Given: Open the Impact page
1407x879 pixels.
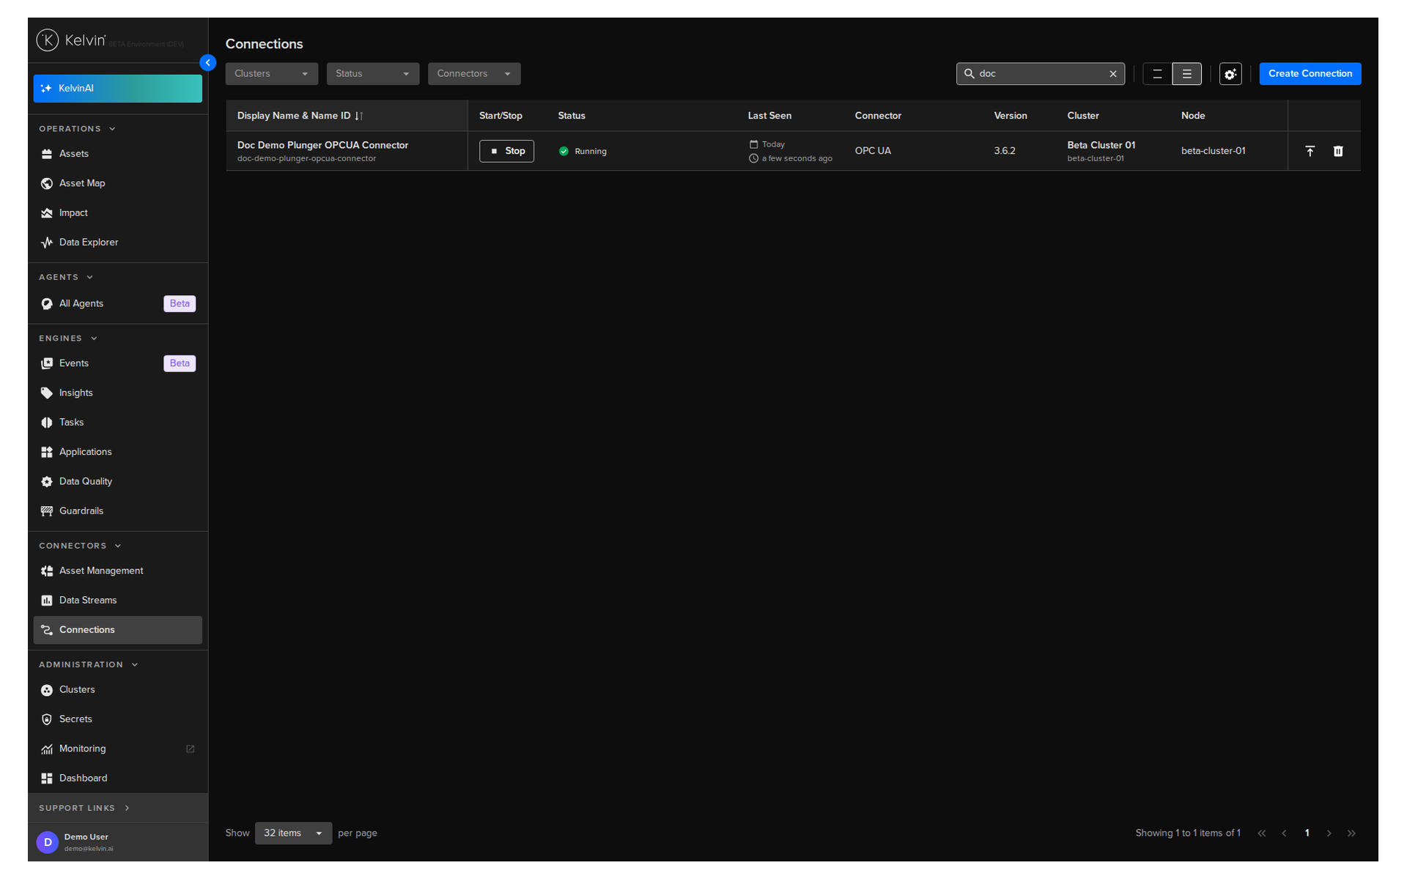Looking at the screenshot, I should 117,213.
